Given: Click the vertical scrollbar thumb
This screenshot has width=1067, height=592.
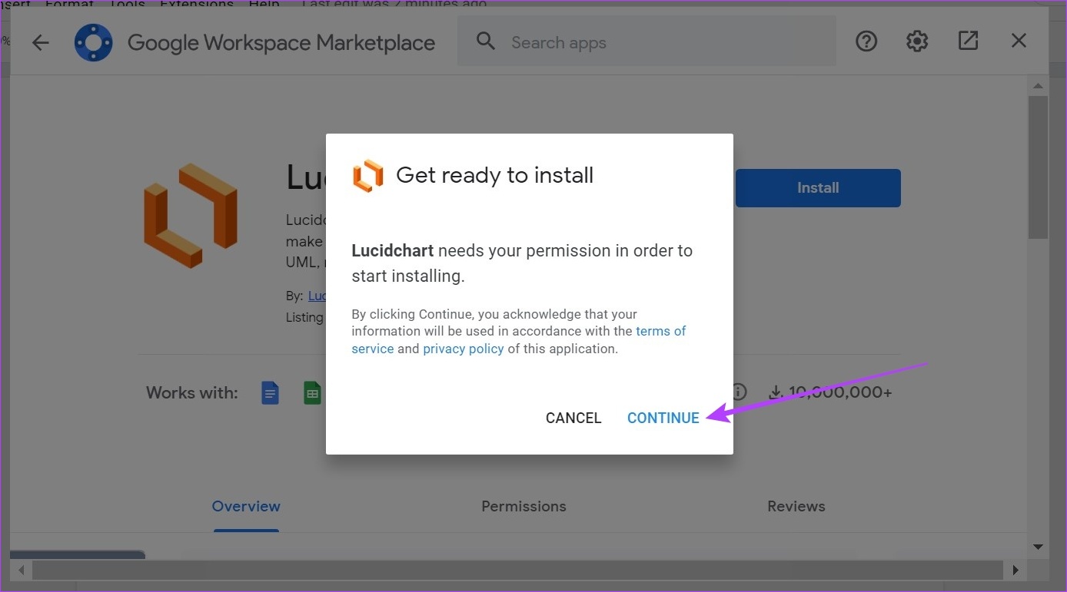Looking at the screenshot, I should point(1039,167).
